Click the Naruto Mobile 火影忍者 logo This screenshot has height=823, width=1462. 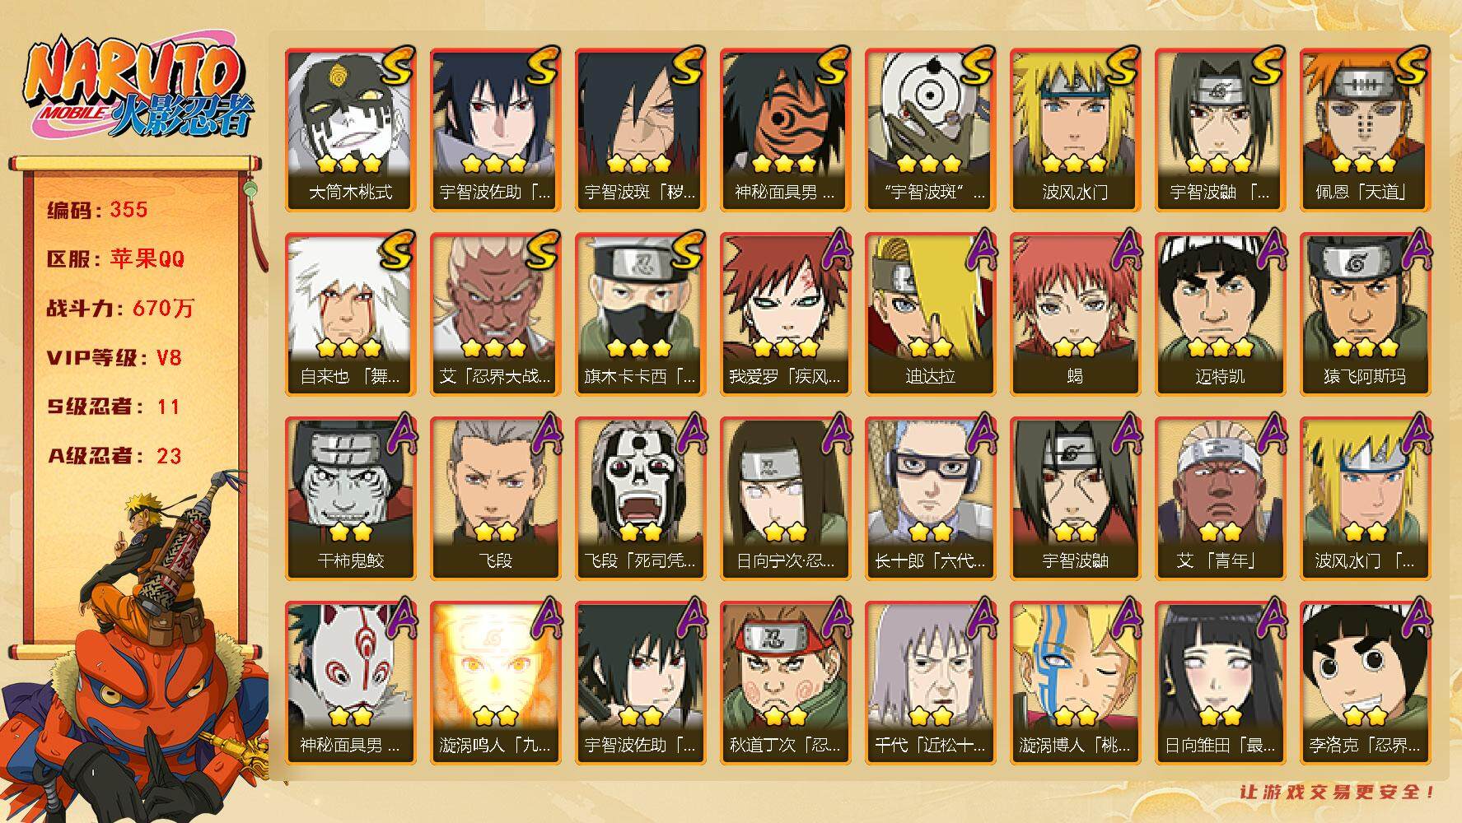[x=136, y=91]
